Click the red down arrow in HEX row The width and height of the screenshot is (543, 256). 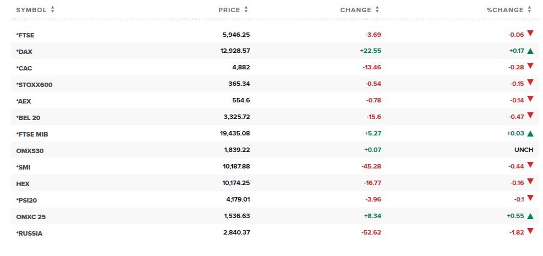[530, 182]
